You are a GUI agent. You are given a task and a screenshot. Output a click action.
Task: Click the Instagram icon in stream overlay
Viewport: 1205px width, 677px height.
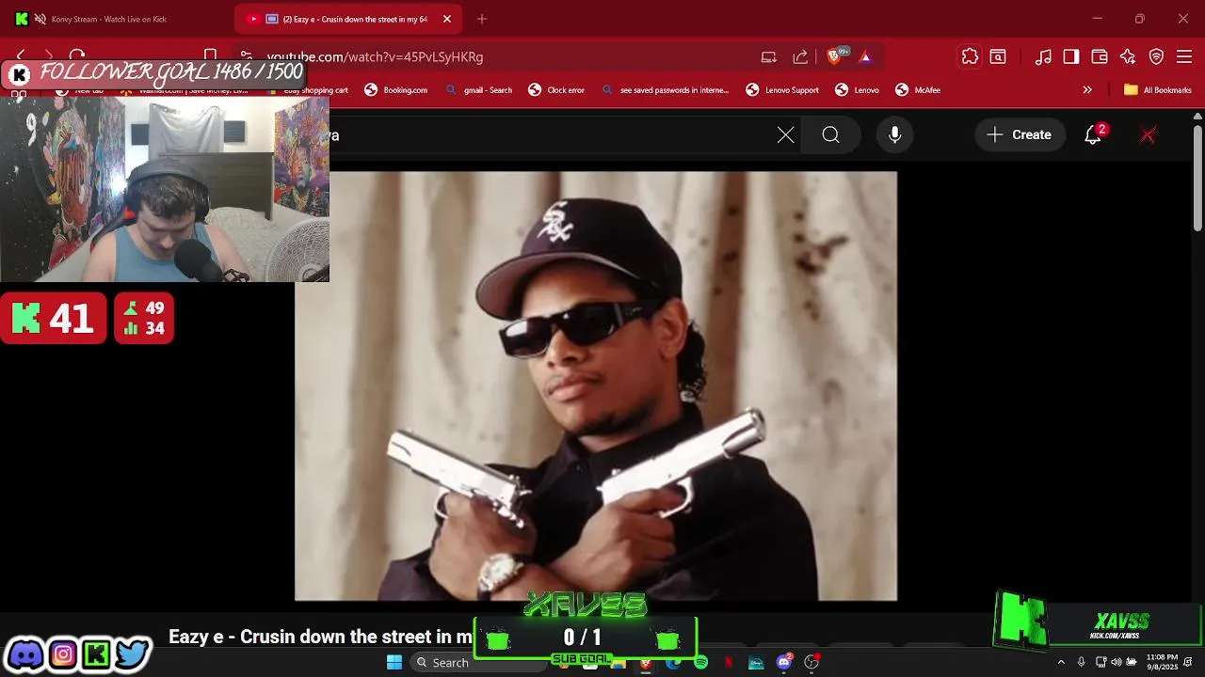click(63, 653)
